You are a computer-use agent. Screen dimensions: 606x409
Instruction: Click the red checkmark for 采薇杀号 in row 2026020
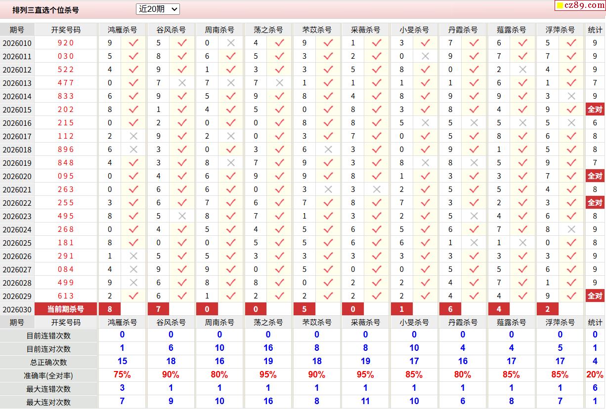coord(377,176)
